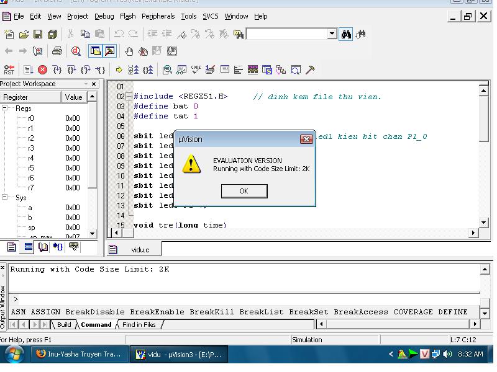497x372 pixels.
Task: Collapse code fold at line 02
Action: point(129,96)
